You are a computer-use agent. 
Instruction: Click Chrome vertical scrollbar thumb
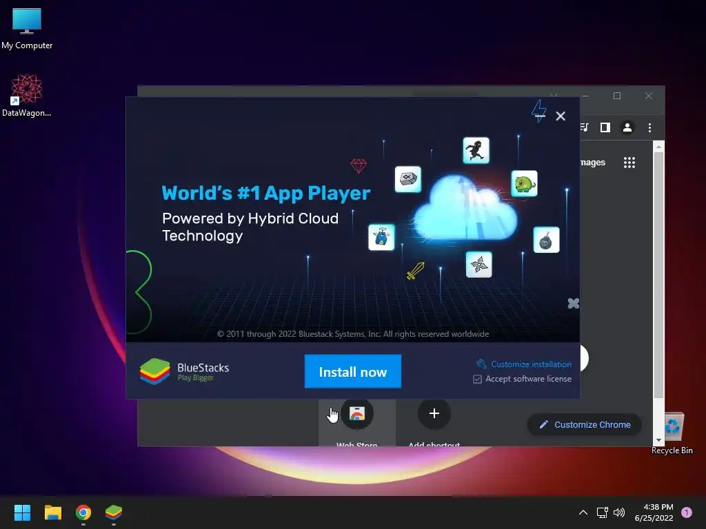pos(658,274)
